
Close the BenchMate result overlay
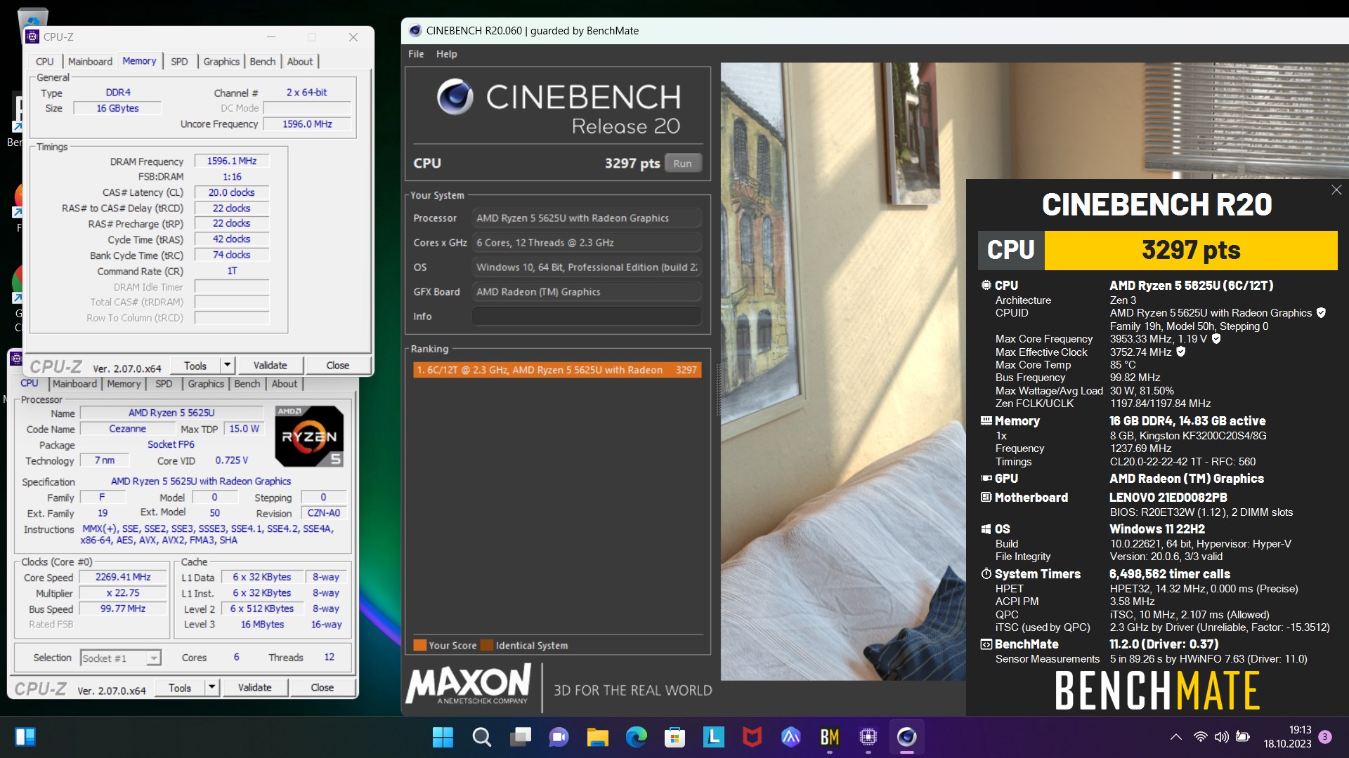1336,190
